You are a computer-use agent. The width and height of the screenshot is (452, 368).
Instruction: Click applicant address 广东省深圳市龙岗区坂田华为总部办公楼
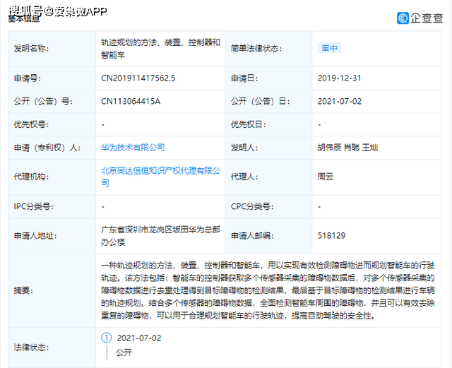(160, 236)
